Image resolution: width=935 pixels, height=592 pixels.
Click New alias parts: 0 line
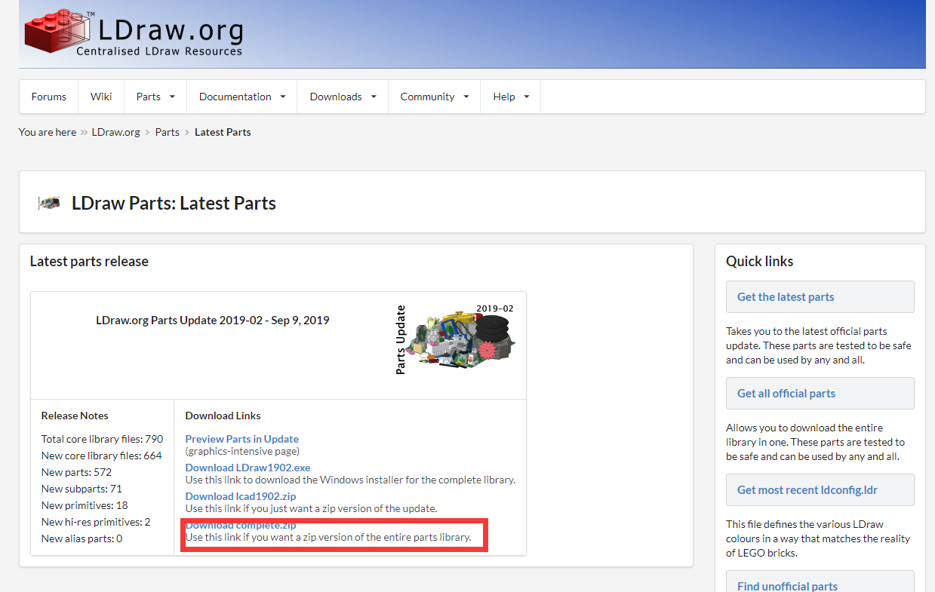coord(82,538)
